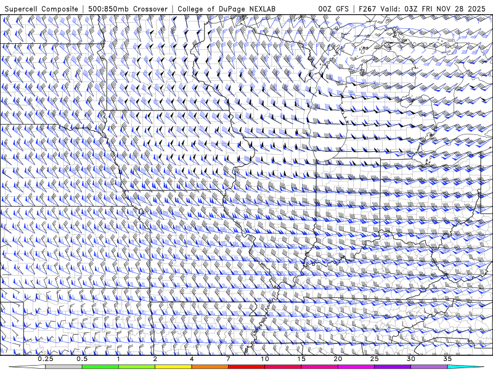The width and height of the screenshot is (493, 370).
Task: Select the crimson 10–15 colorbar segment
Action: [x=283, y=367]
